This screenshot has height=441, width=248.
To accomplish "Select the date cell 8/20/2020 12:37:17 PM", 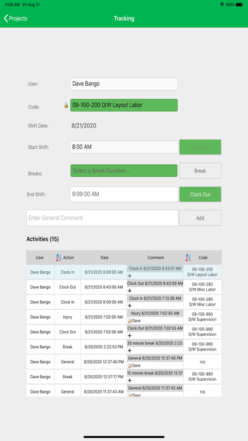I will pos(104,376).
